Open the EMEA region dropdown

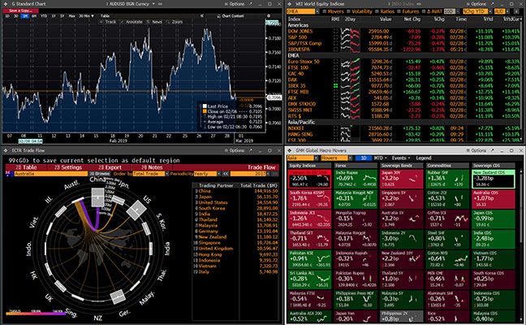point(302,11)
